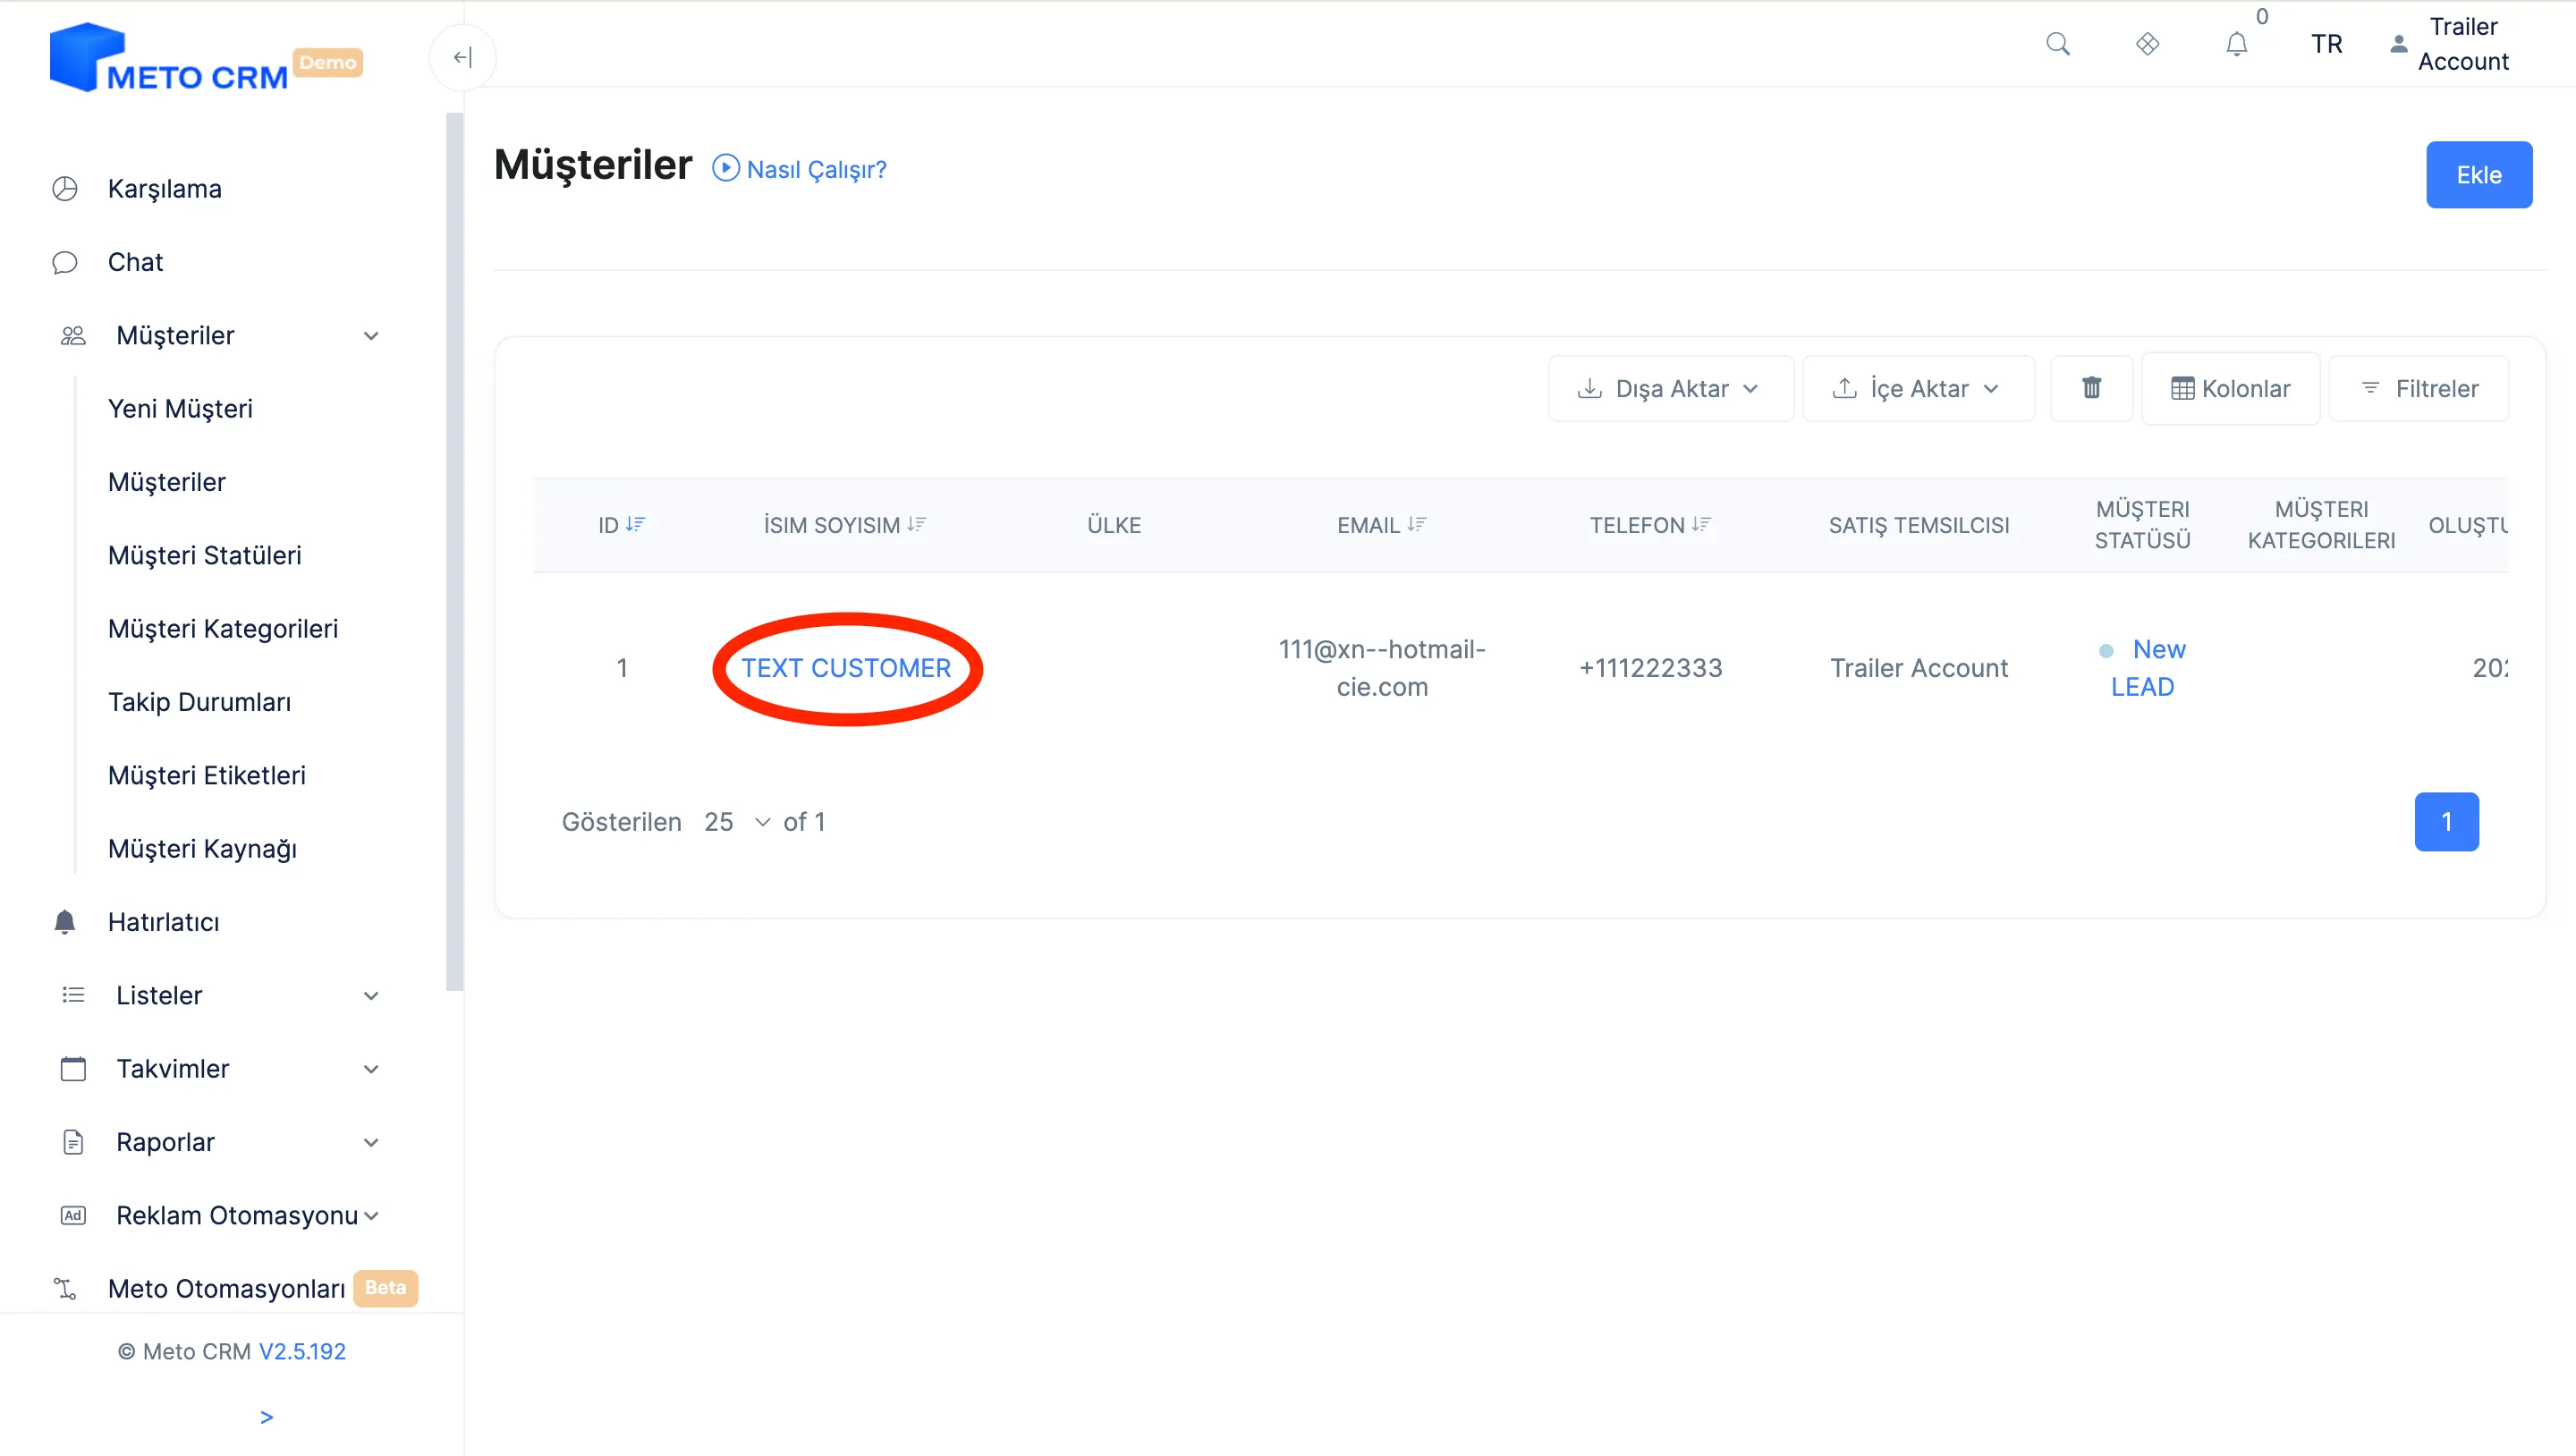The image size is (2576, 1456).
Task: Click the Filtreler filter icon
Action: (2370, 388)
